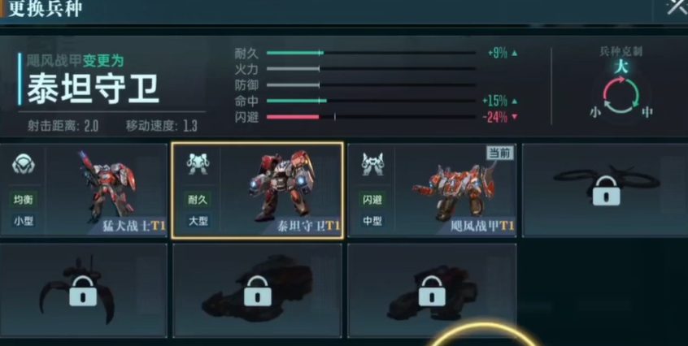Select the 泰坦守卫 T1 unit card
The height and width of the screenshot is (346, 688).
258,191
